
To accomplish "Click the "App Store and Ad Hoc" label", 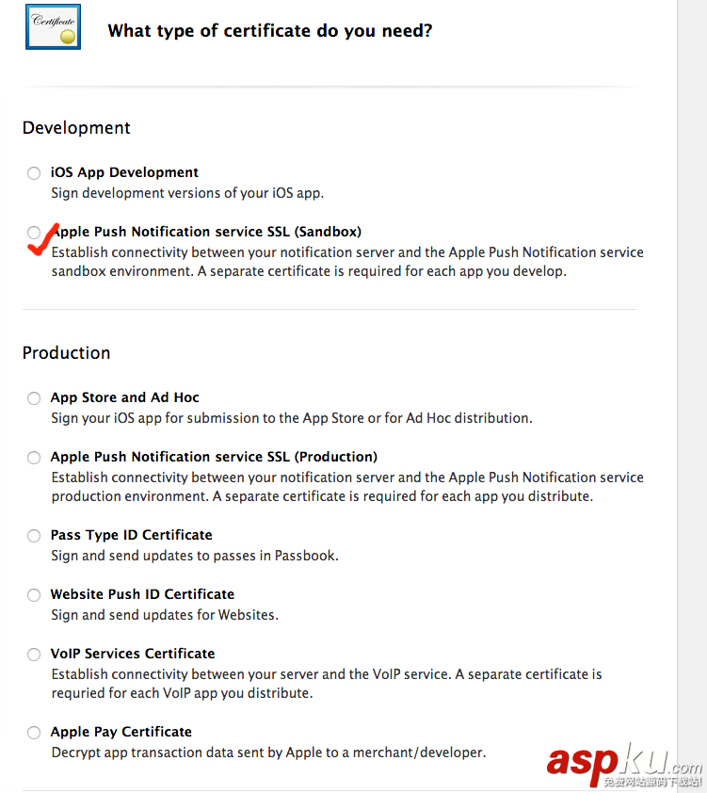I will point(124,397).
